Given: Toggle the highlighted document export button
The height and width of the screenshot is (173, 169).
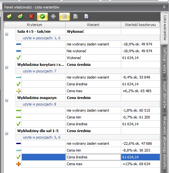Looking at the screenshot, I should (64, 17).
